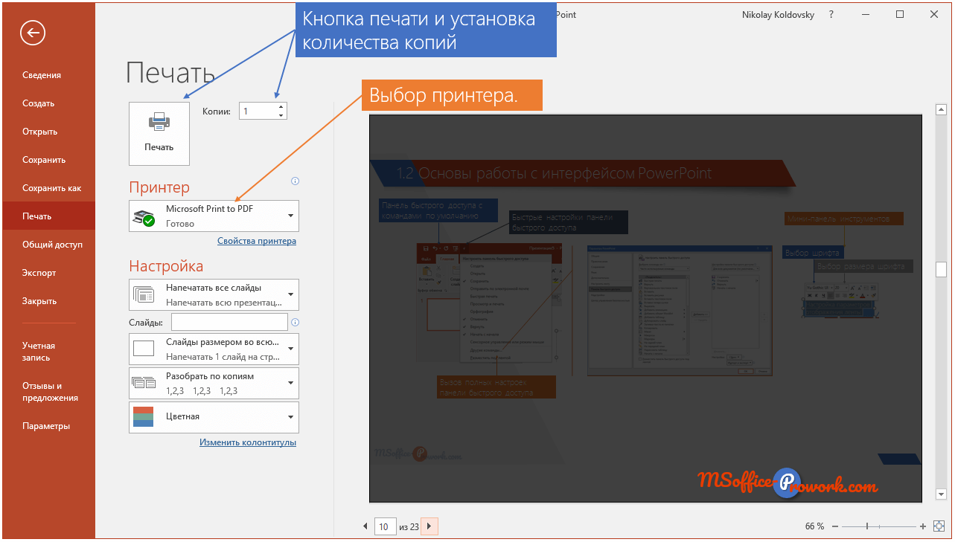Go to previous page with left arrow

coord(365,526)
